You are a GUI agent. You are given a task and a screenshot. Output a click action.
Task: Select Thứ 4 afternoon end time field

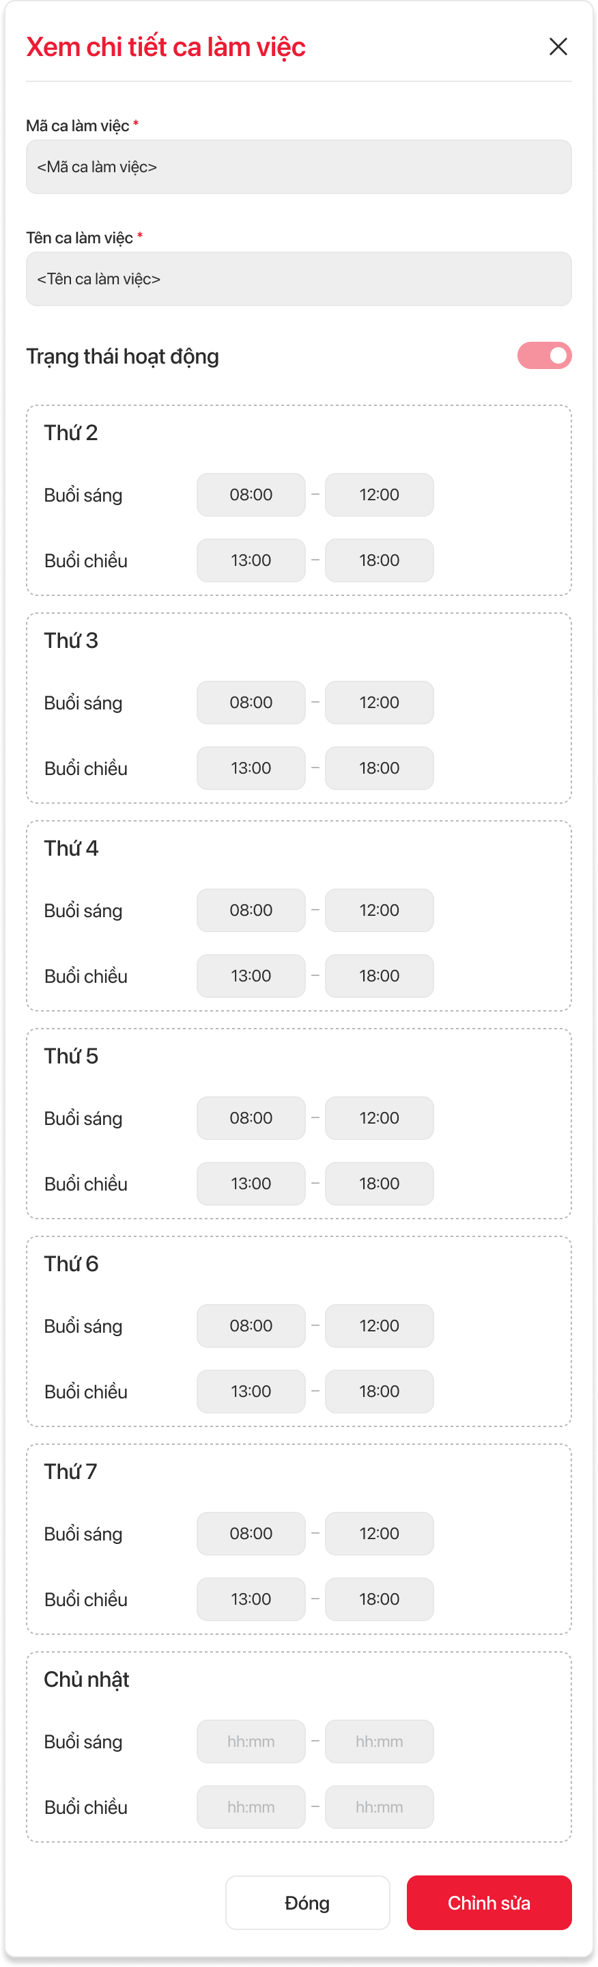click(x=379, y=976)
